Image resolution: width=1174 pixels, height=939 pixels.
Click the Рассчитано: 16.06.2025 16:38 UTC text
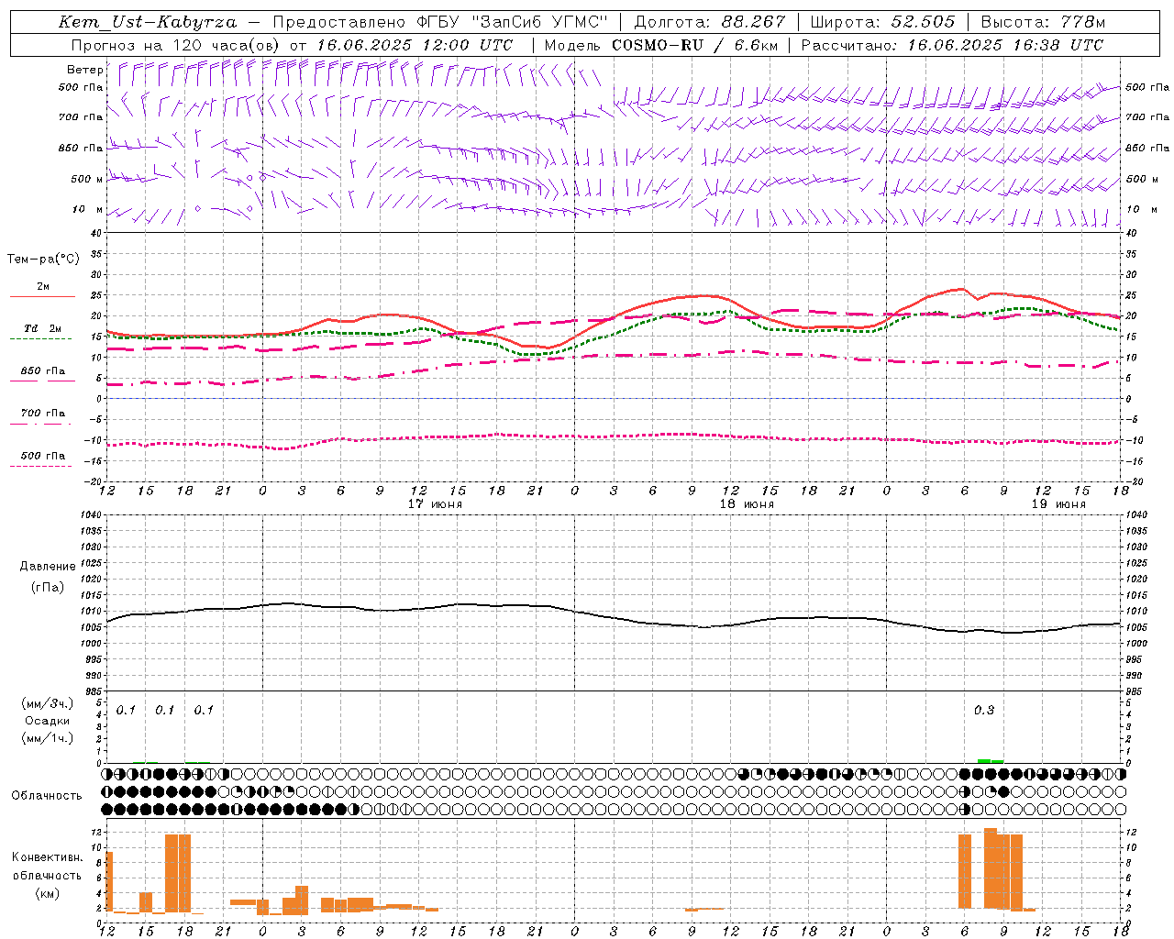pos(952,45)
